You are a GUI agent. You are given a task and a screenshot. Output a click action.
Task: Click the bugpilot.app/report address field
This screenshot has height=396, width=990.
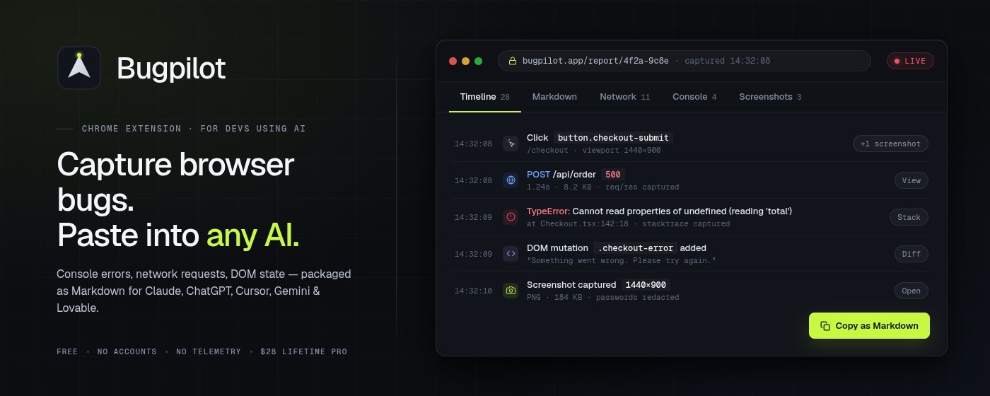(x=685, y=61)
